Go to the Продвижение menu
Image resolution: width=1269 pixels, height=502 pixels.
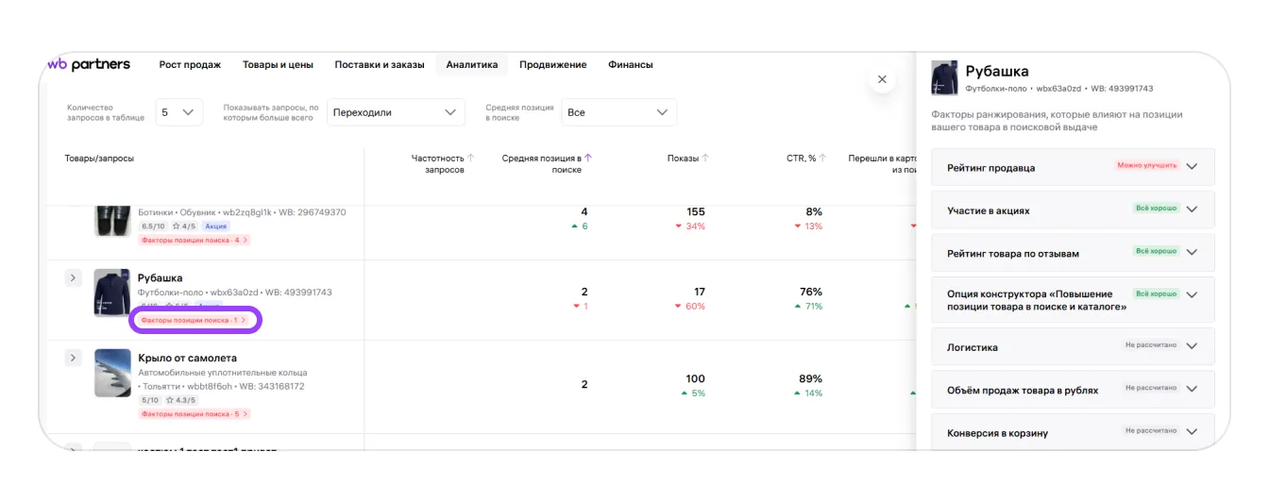[x=552, y=65]
